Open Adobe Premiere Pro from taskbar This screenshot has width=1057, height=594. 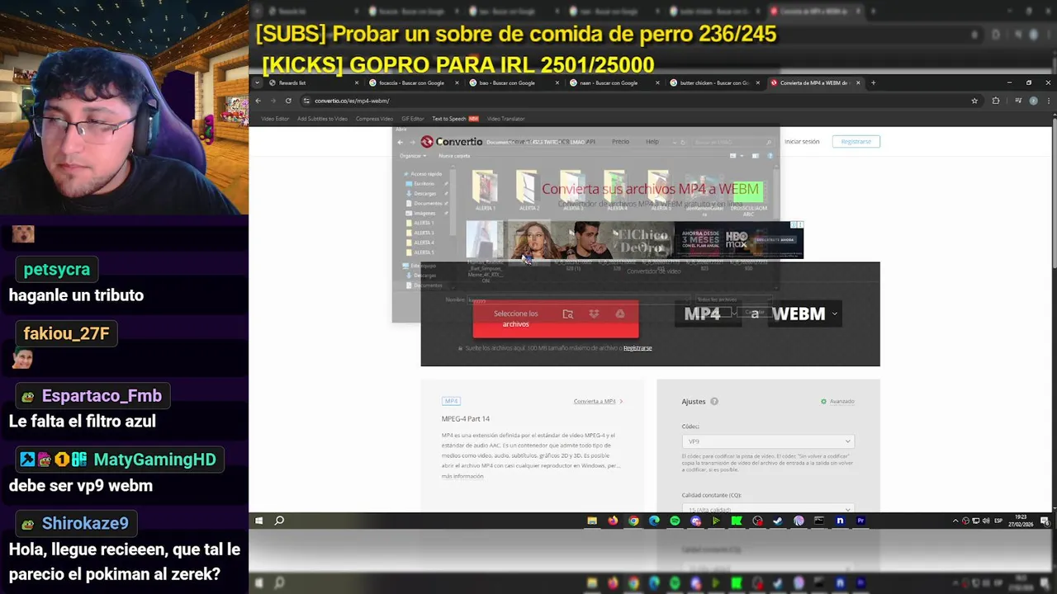860,521
